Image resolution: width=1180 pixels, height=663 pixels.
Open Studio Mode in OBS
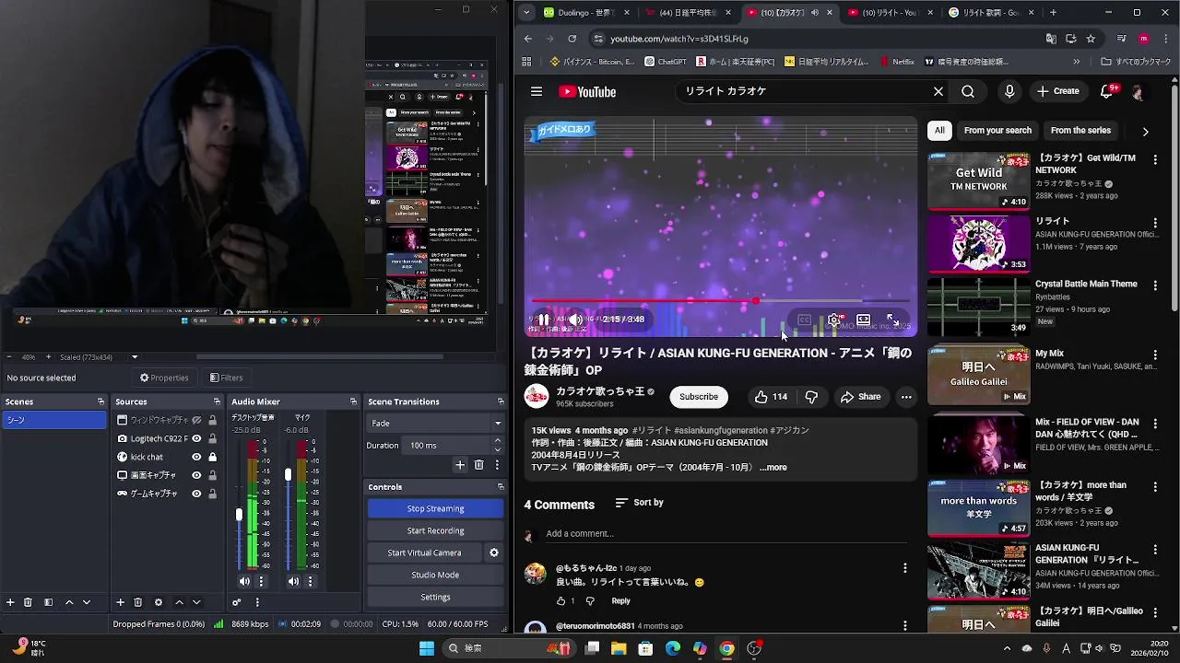[435, 575]
